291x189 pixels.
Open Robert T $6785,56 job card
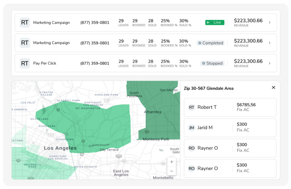coord(230,107)
